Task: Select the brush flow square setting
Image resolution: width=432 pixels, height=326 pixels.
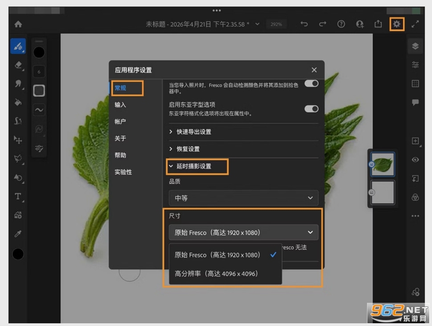Action: coord(39,90)
